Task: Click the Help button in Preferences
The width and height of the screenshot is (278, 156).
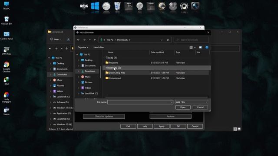Action: click(145, 126)
